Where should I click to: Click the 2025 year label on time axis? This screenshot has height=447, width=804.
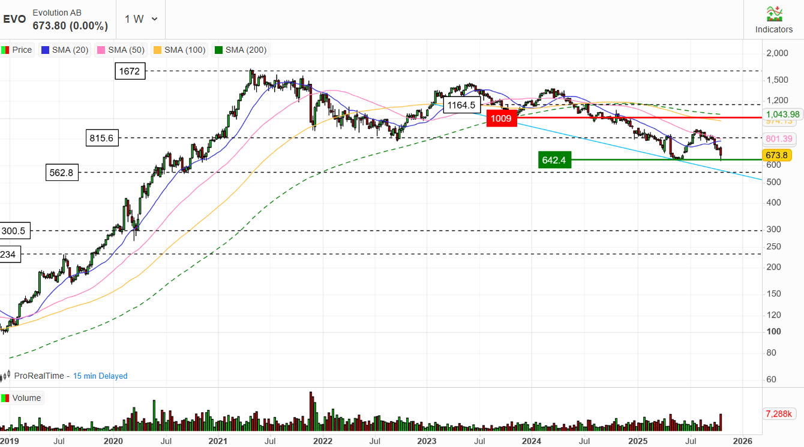point(638,441)
